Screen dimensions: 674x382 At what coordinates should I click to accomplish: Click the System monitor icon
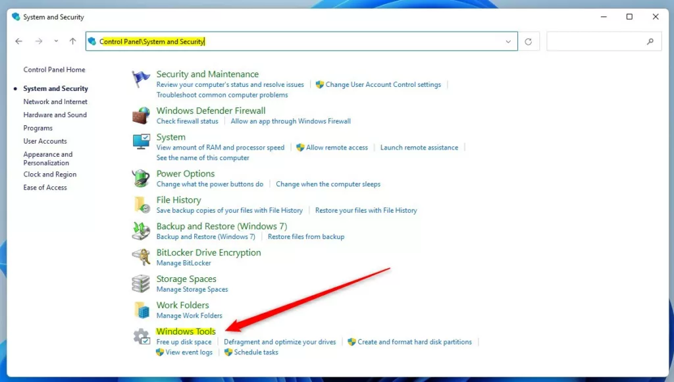coord(141,142)
